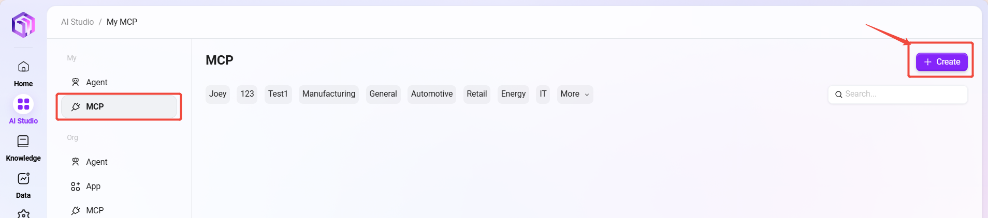
Task: Open the Home icon in sidebar
Action: (23, 67)
